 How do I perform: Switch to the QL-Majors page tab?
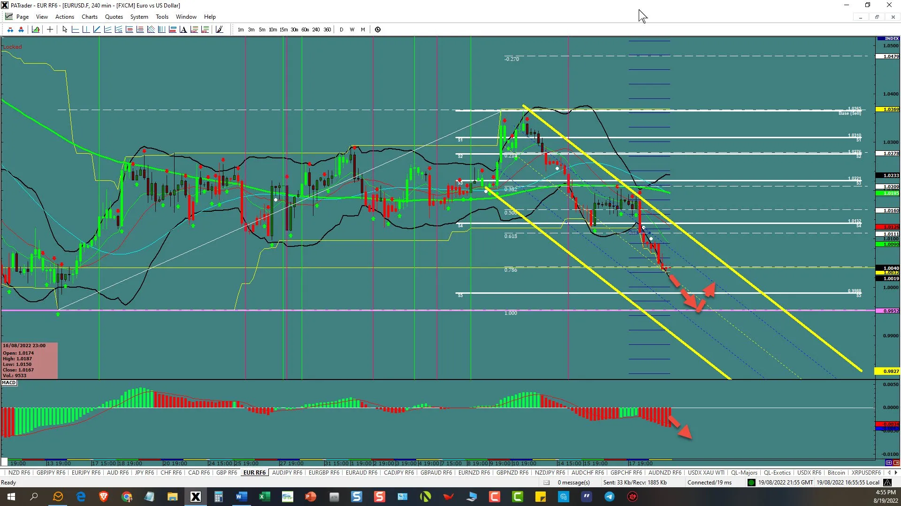(x=744, y=473)
